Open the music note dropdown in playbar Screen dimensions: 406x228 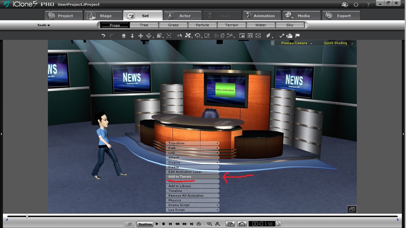[218, 224]
